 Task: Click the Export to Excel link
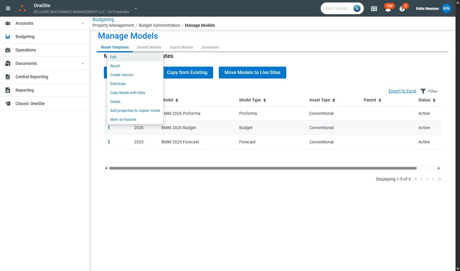point(402,91)
